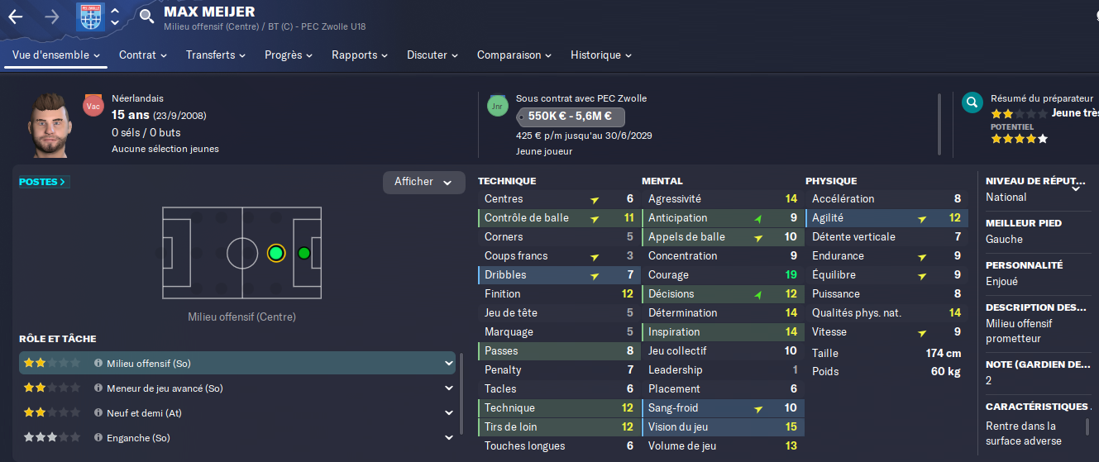Click the back navigation arrow

16,17
